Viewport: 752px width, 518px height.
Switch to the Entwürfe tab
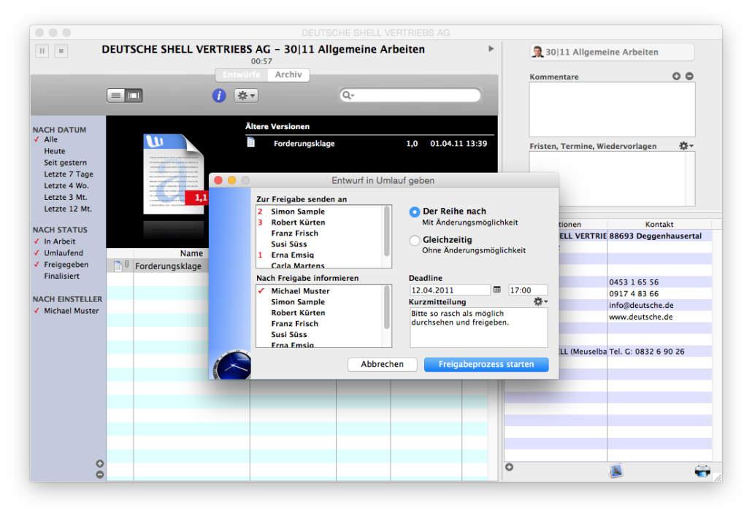click(x=241, y=74)
